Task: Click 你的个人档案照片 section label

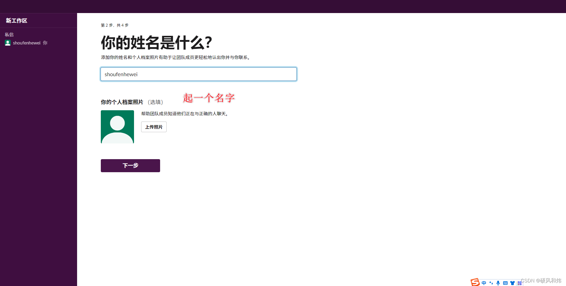Action: pos(122,102)
